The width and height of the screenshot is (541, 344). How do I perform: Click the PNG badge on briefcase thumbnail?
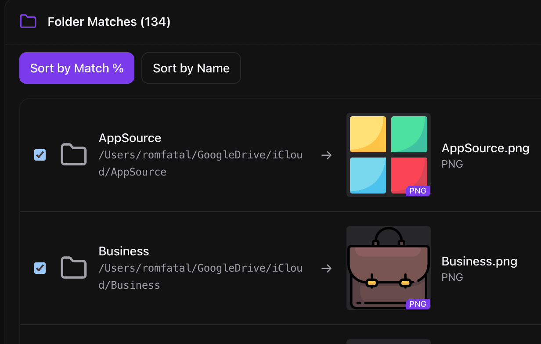[418, 304]
